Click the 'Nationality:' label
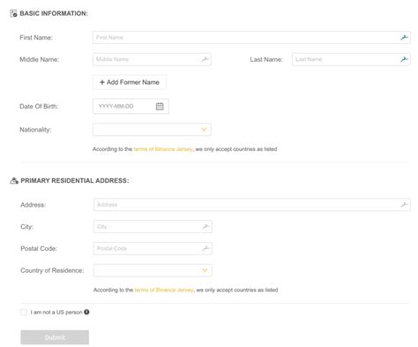 pyautogui.click(x=35, y=130)
